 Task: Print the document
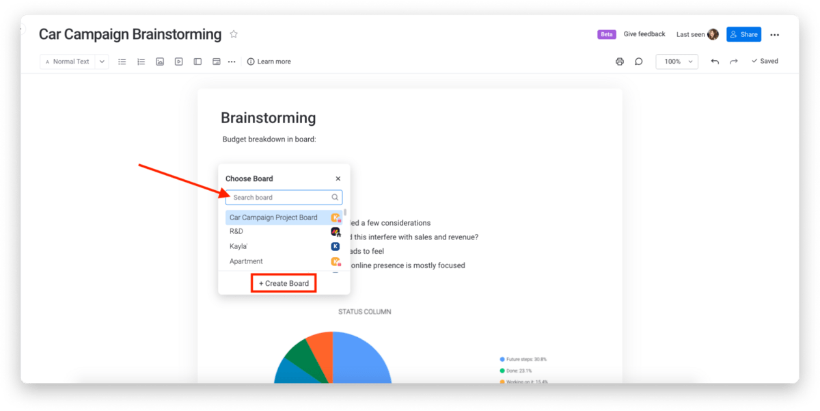[620, 62]
